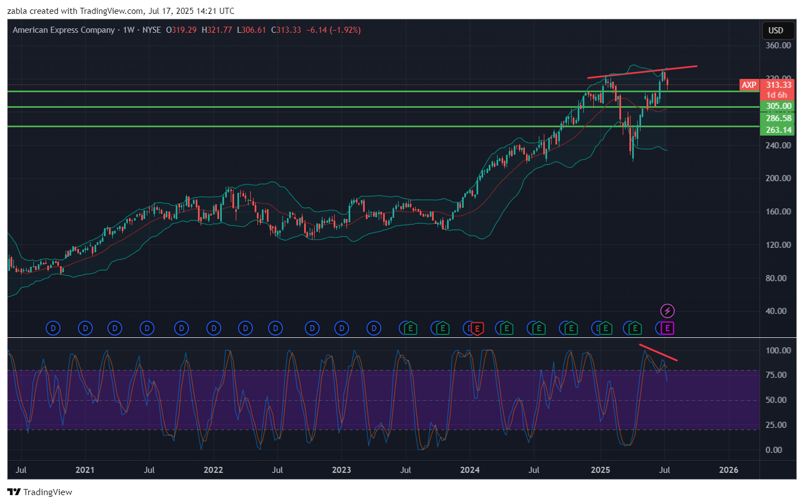
Task: Select the red trendline above the price highs
Action: tap(642, 72)
